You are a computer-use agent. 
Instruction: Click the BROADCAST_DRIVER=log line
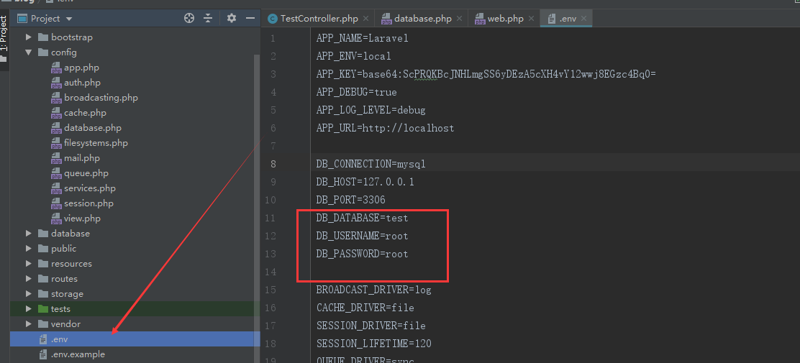pyautogui.click(x=374, y=290)
